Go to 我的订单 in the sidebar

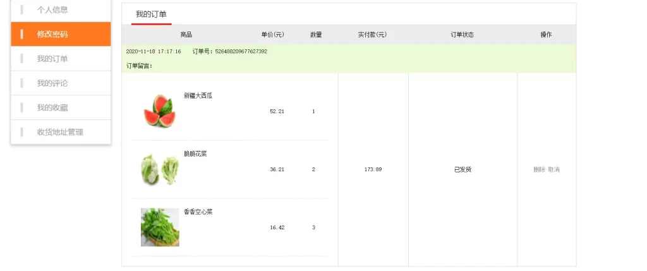pyautogui.click(x=52, y=59)
